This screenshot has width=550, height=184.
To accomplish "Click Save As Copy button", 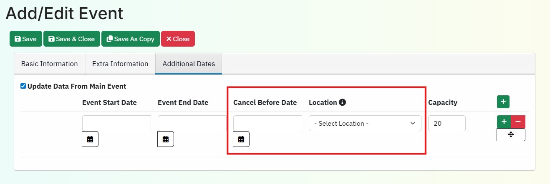I will point(130,39).
